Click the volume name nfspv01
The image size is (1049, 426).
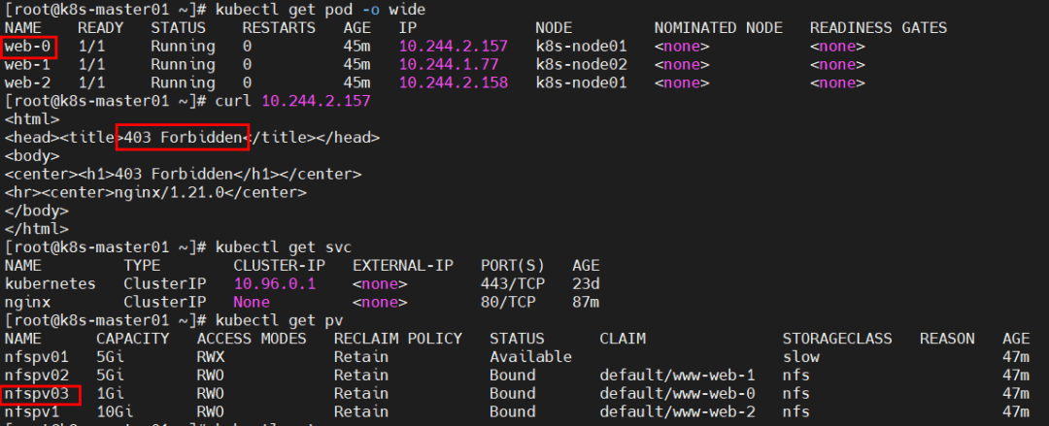coord(36,356)
